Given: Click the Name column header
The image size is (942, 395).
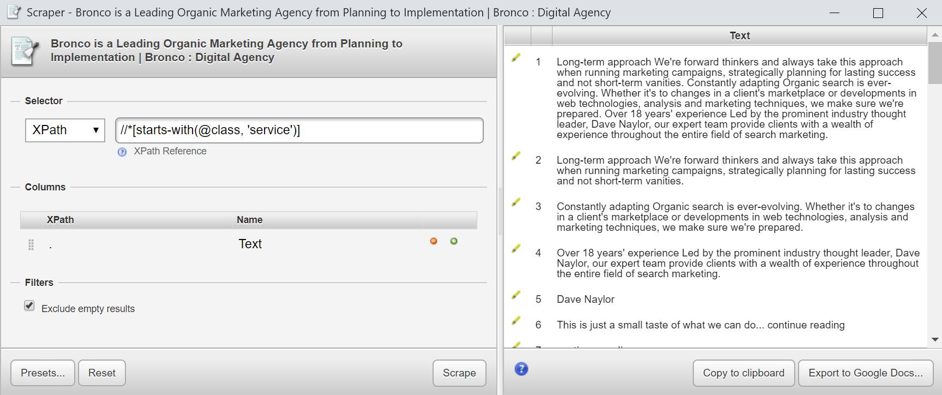Looking at the screenshot, I should pyautogui.click(x=250, y=220).
